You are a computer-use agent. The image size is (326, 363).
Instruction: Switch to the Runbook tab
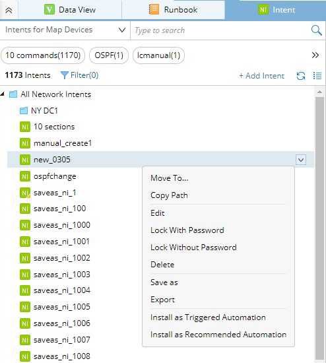[173, 10]
